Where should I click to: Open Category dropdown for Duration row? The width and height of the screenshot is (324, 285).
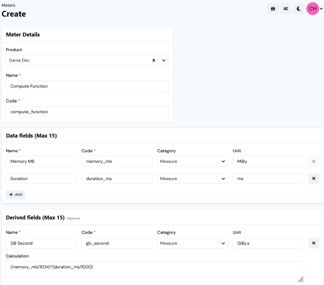223,178
